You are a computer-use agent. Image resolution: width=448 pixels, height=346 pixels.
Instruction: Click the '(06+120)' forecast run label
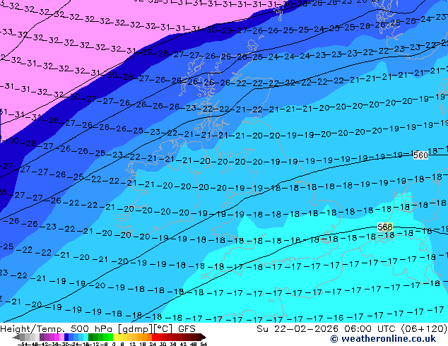click(424, 329)
